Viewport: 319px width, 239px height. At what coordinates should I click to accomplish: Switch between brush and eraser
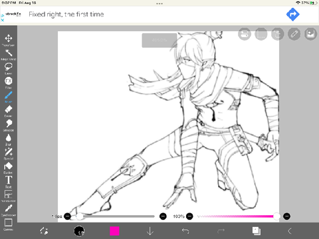click(x=44, y=231)
